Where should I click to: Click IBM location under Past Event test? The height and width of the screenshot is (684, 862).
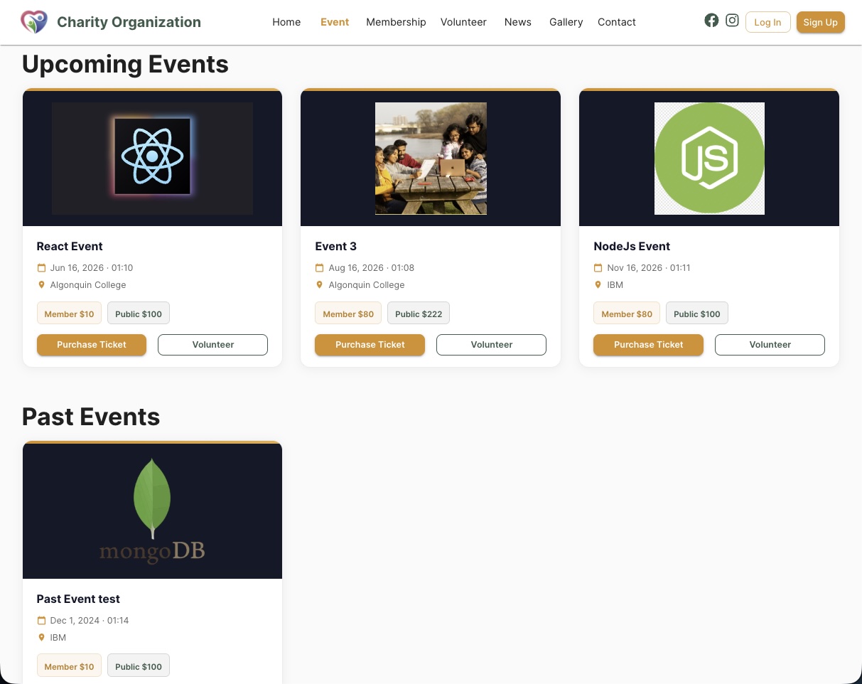click(58, 638)
